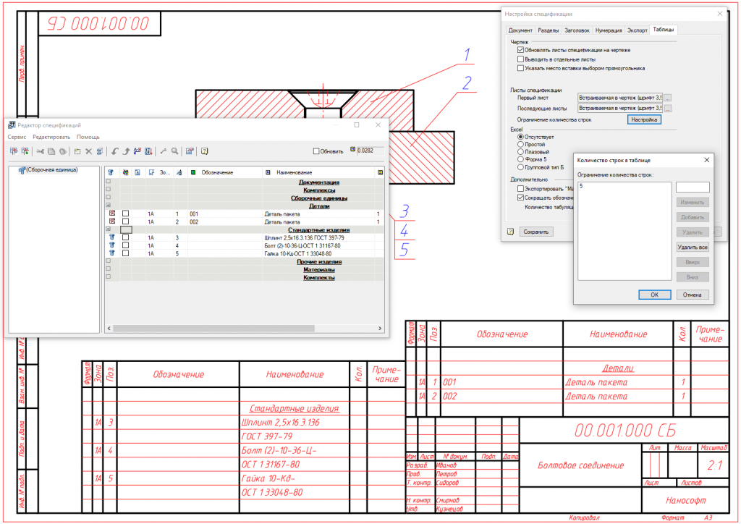Open the Редактировать menu
Viewport: 741px width, 524px height.
[51, 137]
